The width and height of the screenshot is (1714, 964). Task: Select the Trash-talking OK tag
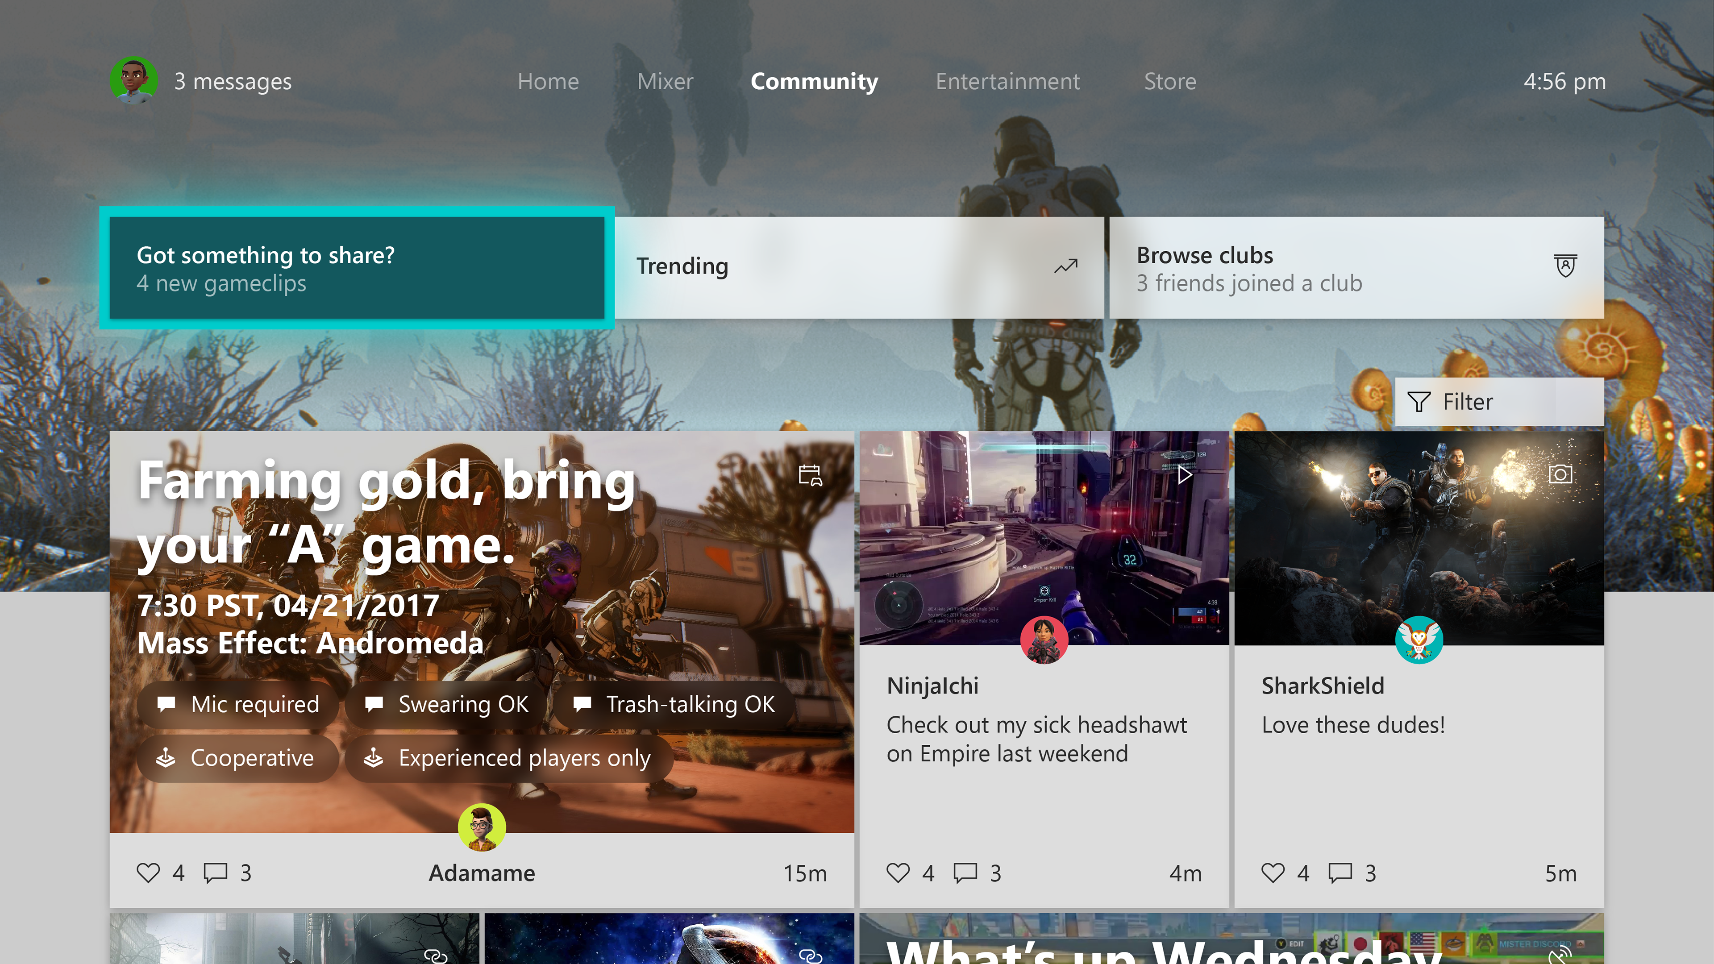[674, 704]
